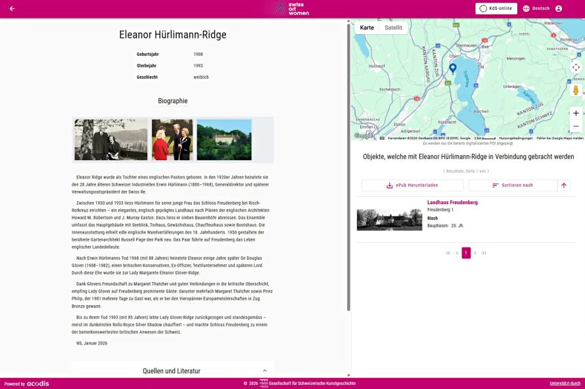This screenshot has width=585, height=389.
Task: Open the colour photo of the castle
Action: 224,140
